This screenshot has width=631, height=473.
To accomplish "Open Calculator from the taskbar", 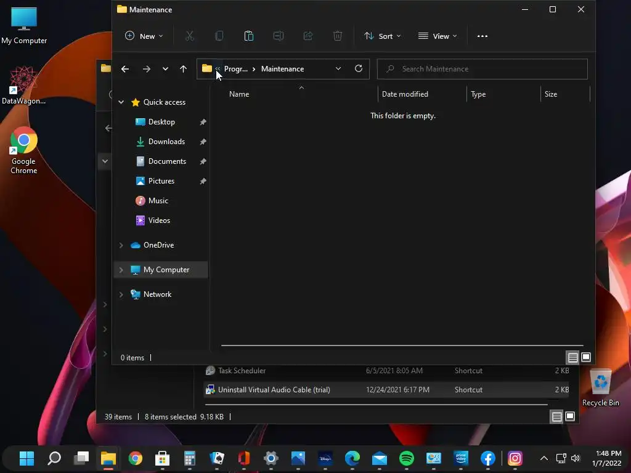I will tap(190, 458).
